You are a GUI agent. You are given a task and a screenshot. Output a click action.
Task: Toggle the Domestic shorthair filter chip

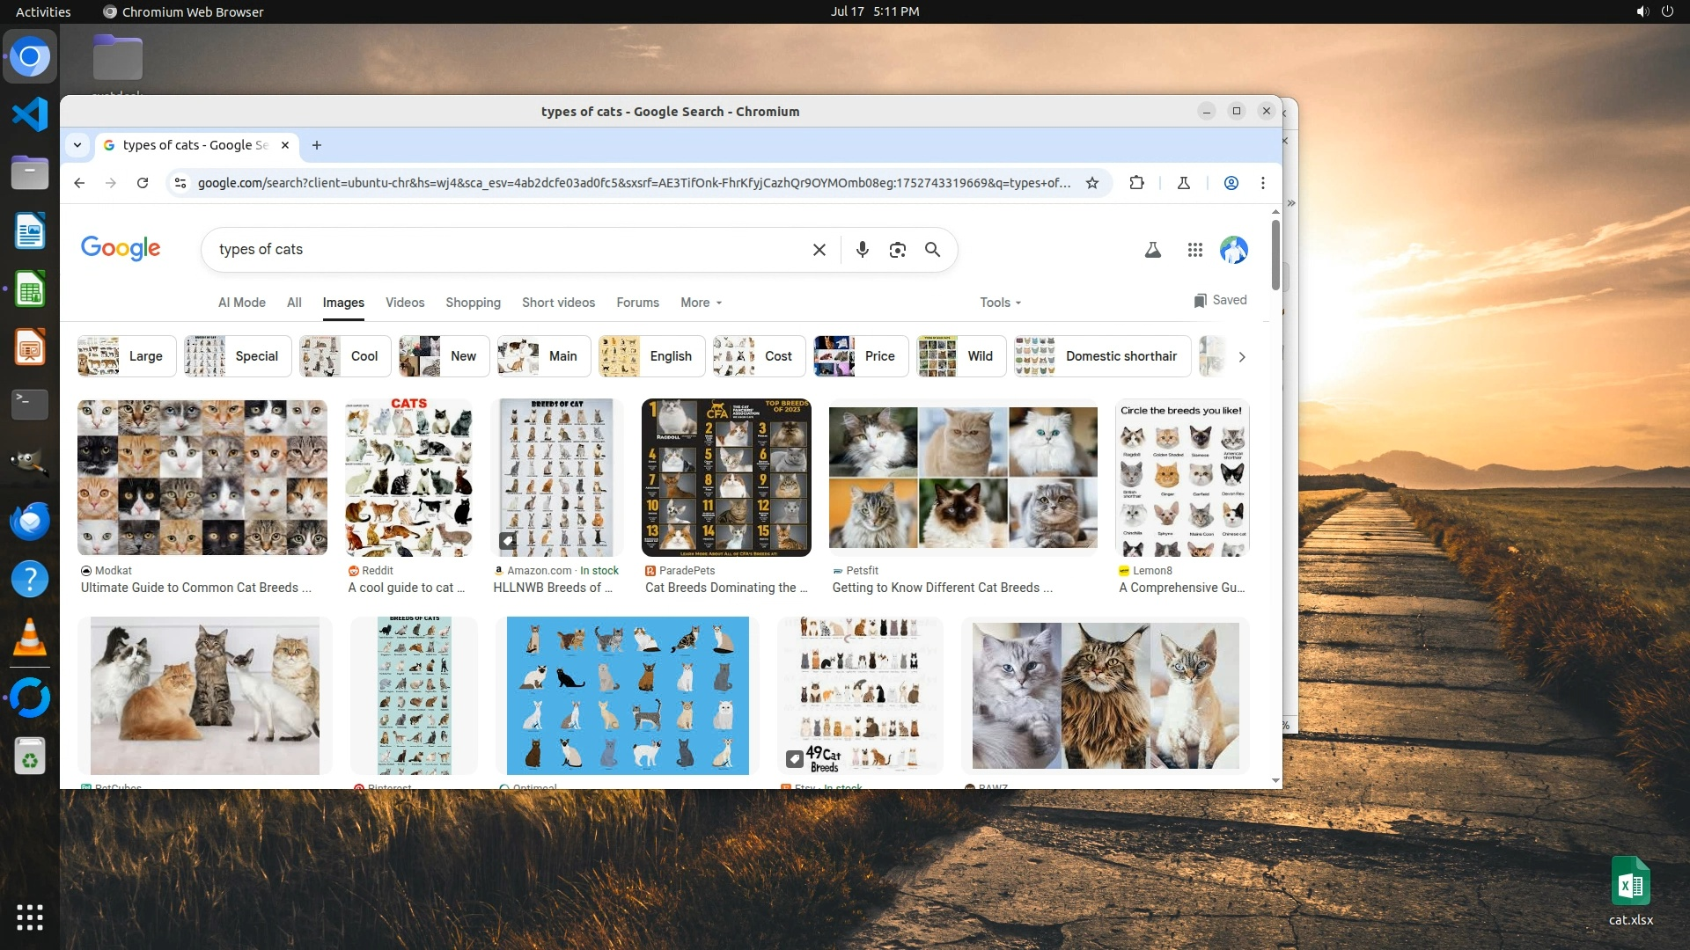tap(1102, 356)
